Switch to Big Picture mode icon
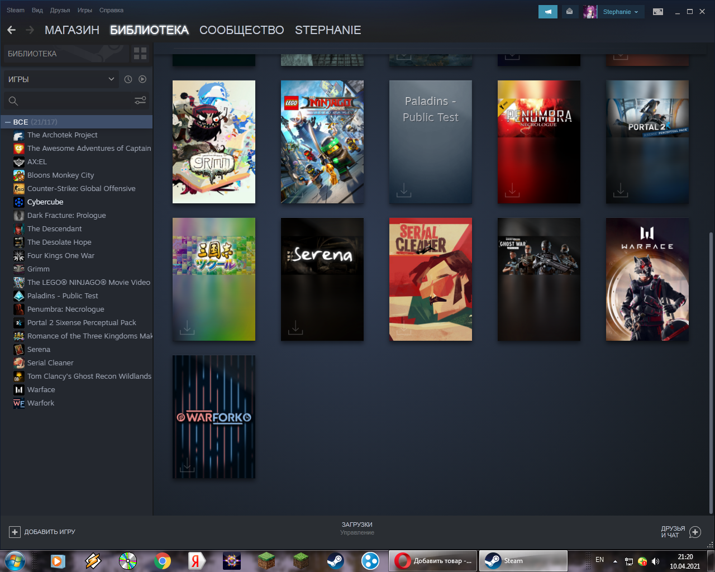715x572 pixels. click(658, 12)
